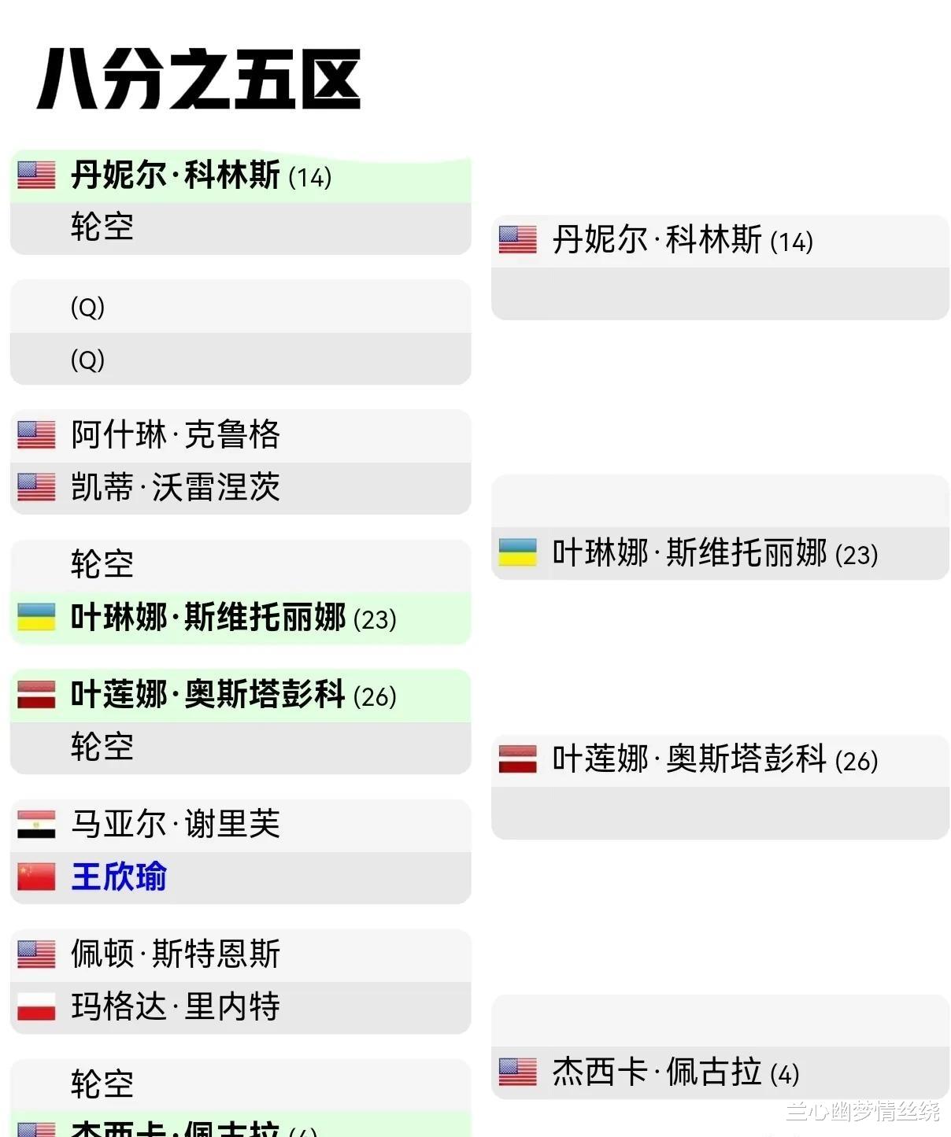Click the flag next to 阿什琳·克鲁格
Screen dimensions: 951x1137
coord(36,434)
